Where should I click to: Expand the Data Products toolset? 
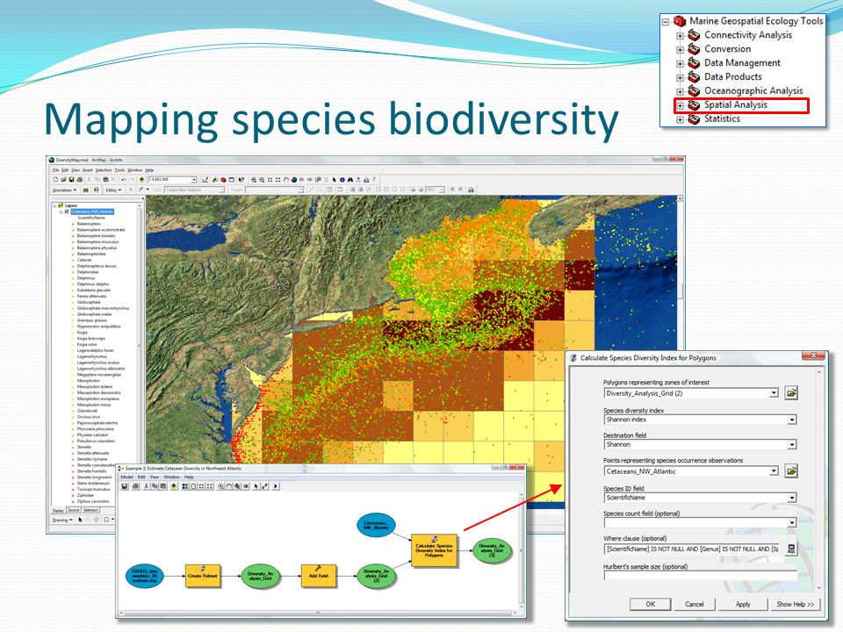click(680, 78)
